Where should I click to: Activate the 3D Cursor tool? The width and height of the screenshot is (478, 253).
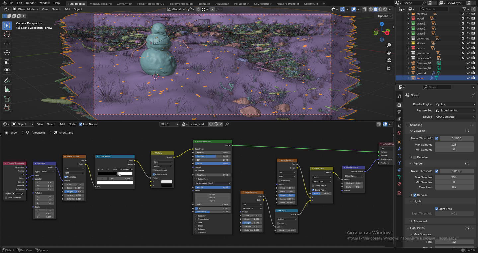click(7, 35)
